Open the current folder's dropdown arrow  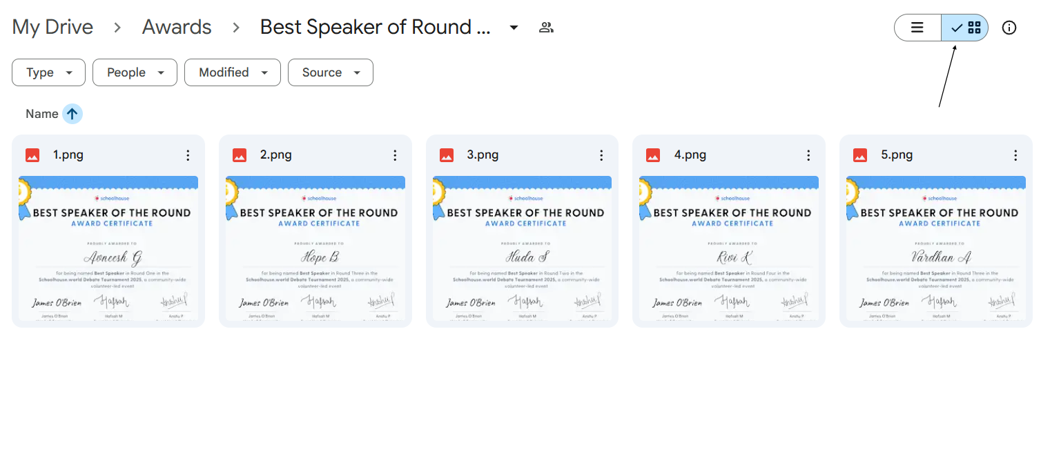pos(514,28)
